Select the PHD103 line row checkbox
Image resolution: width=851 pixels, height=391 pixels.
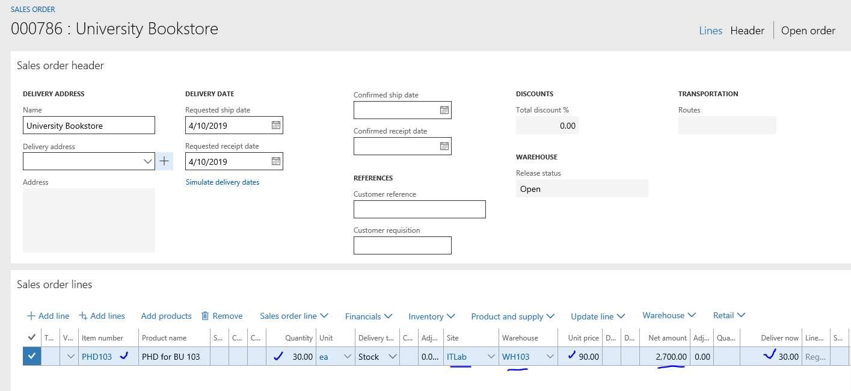coord(32,356)
